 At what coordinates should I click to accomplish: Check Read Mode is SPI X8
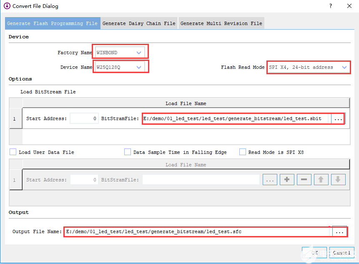pyautogui.click(x=243, y=152)
